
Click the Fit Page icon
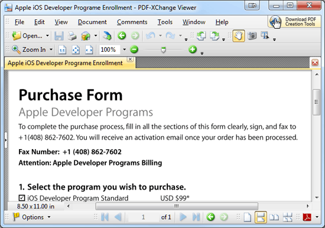tap(76, 50)
